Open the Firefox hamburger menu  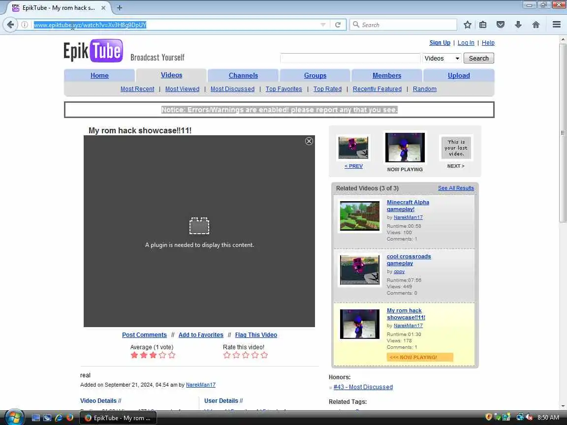pyautogui.click(x=557, y=25)
